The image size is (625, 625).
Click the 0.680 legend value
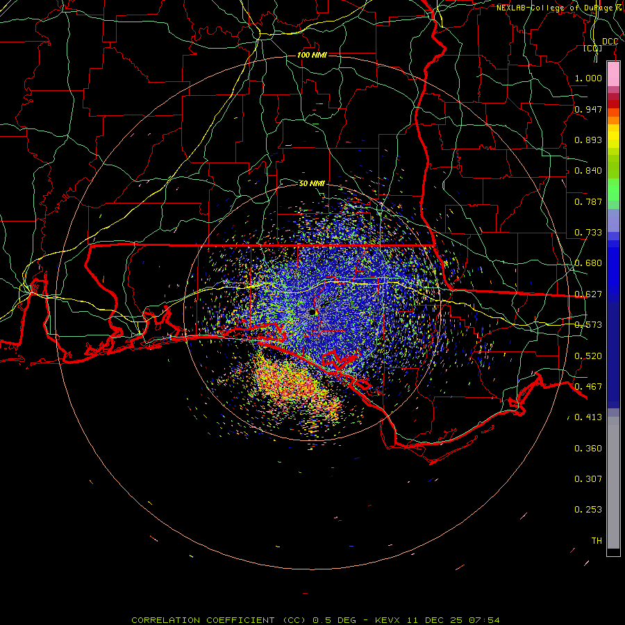pyautogui.click(x=588, y=263)
